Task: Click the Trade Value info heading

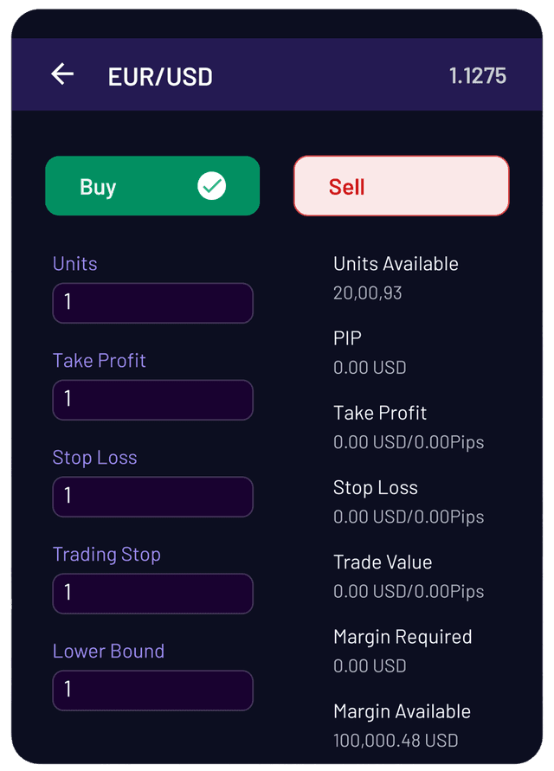Action: click(383, 562)
